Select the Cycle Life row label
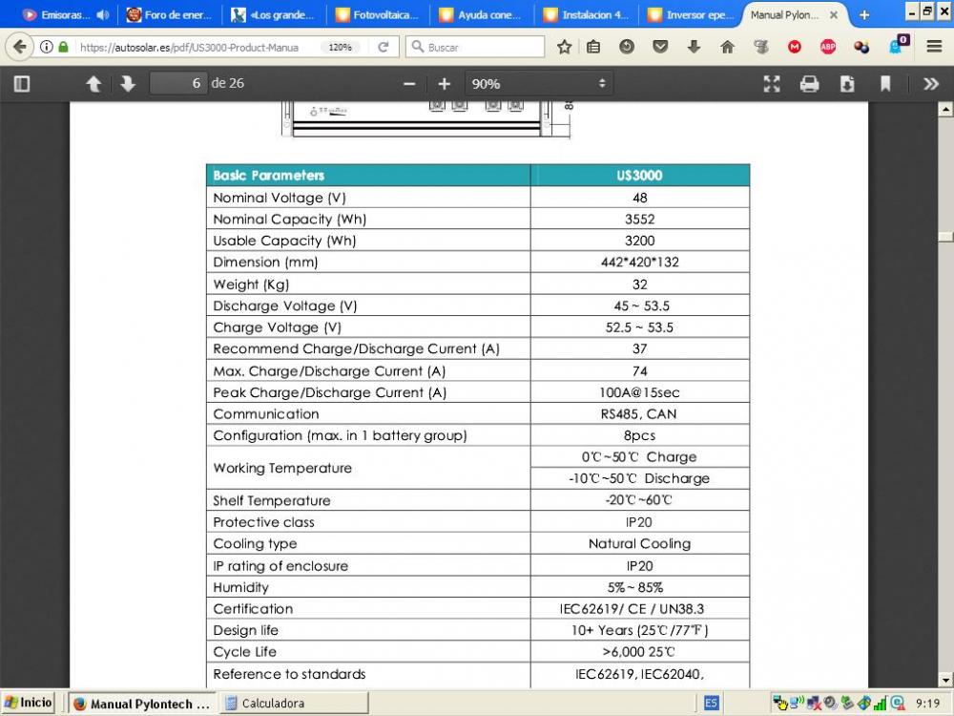954x716 pixels. [244, 652]
